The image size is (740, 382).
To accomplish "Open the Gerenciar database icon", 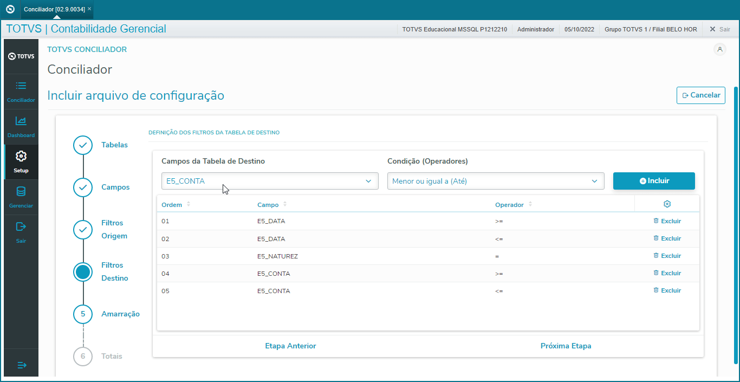I will (x=21, y=191).
